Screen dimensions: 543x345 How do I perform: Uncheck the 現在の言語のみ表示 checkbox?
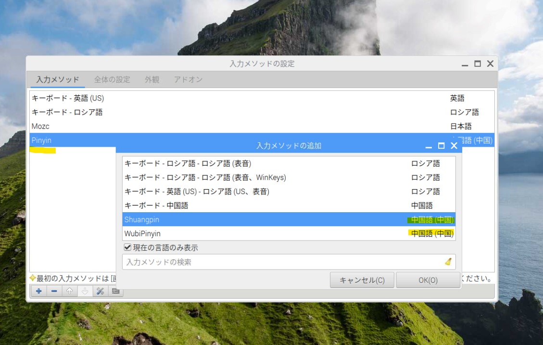(x=128, y=248)
